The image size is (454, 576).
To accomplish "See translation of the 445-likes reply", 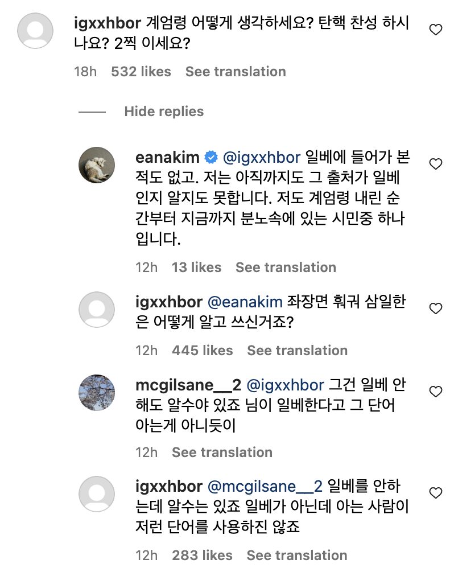I will (x=297, y=351).
